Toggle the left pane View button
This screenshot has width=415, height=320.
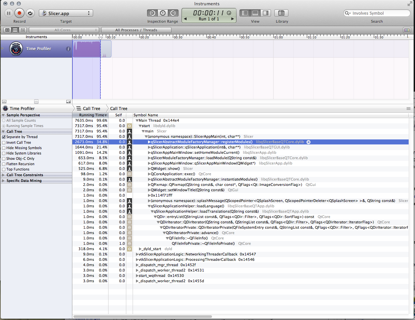[x=245, y=13]
